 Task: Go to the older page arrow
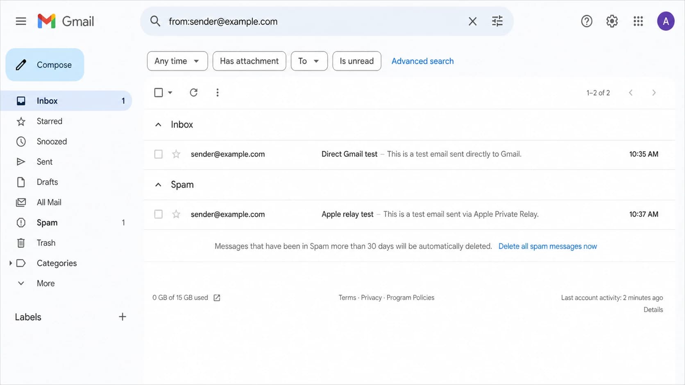[x=654, y=93]
